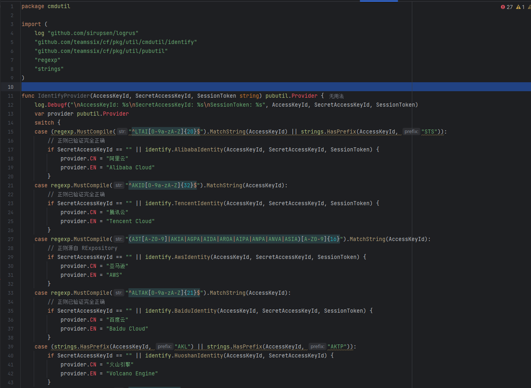
Task: Click the "github.com/teamssix/cf/pkg/util/pubutil" import
Action: [101, 51]
